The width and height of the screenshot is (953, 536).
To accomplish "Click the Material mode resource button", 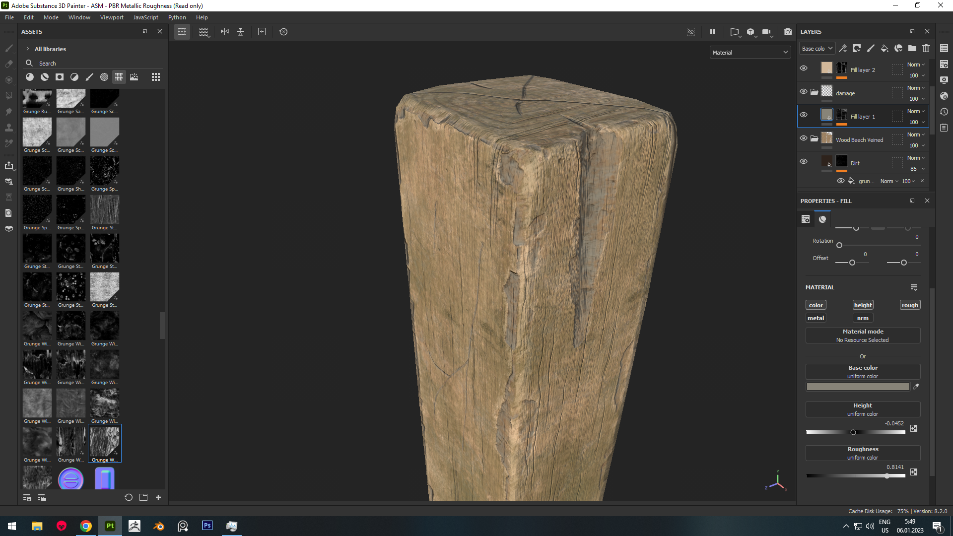I will (863, 335).
